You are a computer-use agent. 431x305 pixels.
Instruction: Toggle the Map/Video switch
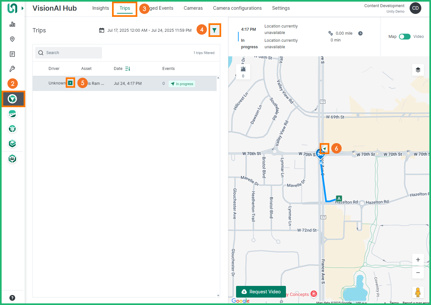click(404, 37)
